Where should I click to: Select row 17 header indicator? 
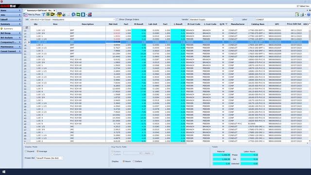[27, 42]
